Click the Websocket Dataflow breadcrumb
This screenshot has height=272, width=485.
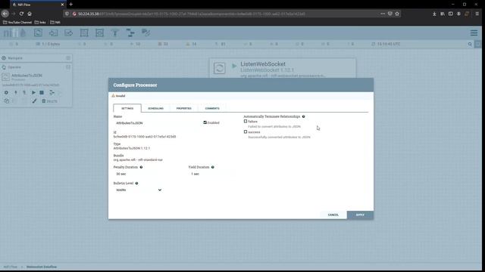tap(42, 267)
